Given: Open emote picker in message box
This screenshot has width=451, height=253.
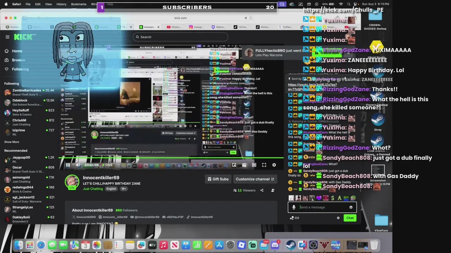Looking at the screenshot, I should (x=351, y=207).
